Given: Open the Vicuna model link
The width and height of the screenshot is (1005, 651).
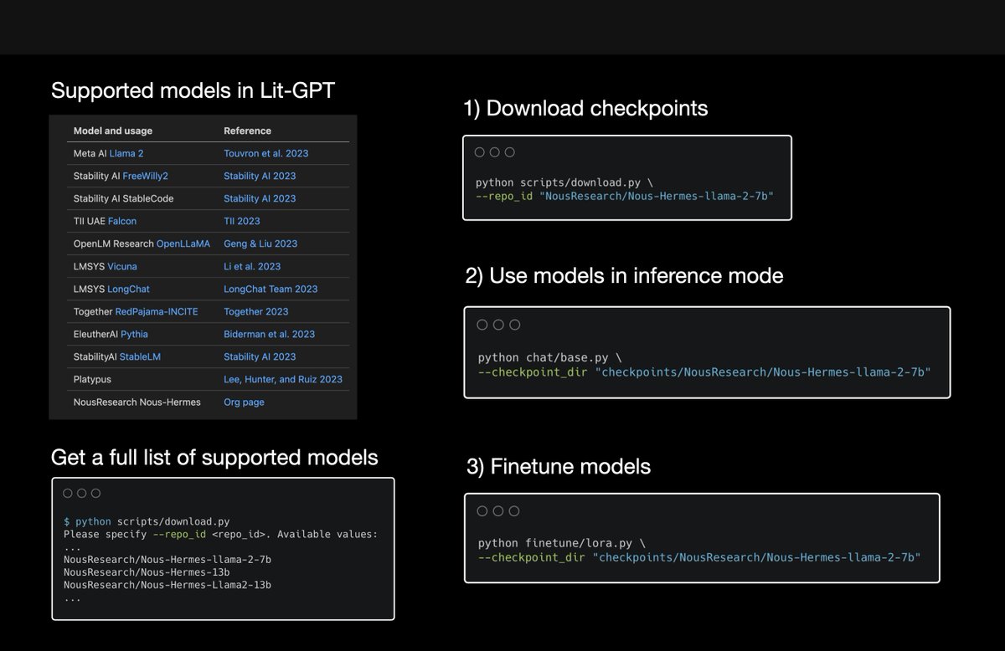Looking at the screenshot, I should 122,266.
